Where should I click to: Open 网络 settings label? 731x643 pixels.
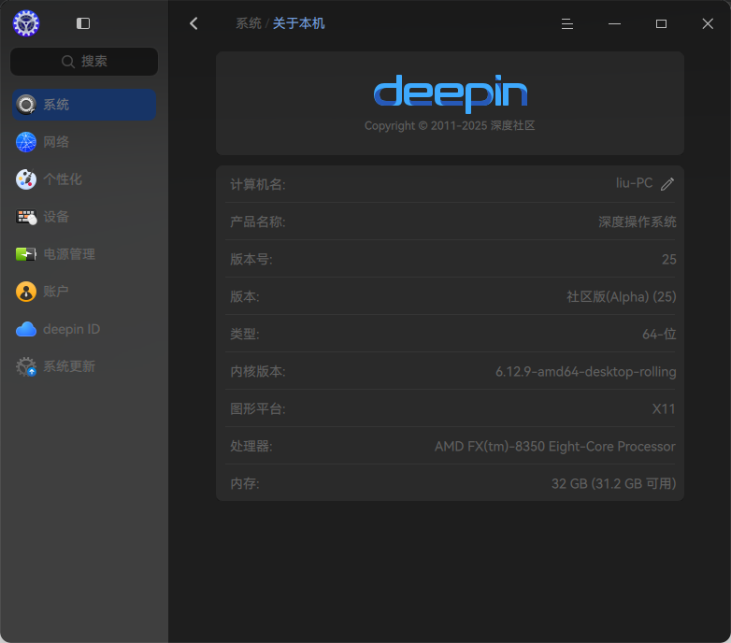[x=56, y=142]
